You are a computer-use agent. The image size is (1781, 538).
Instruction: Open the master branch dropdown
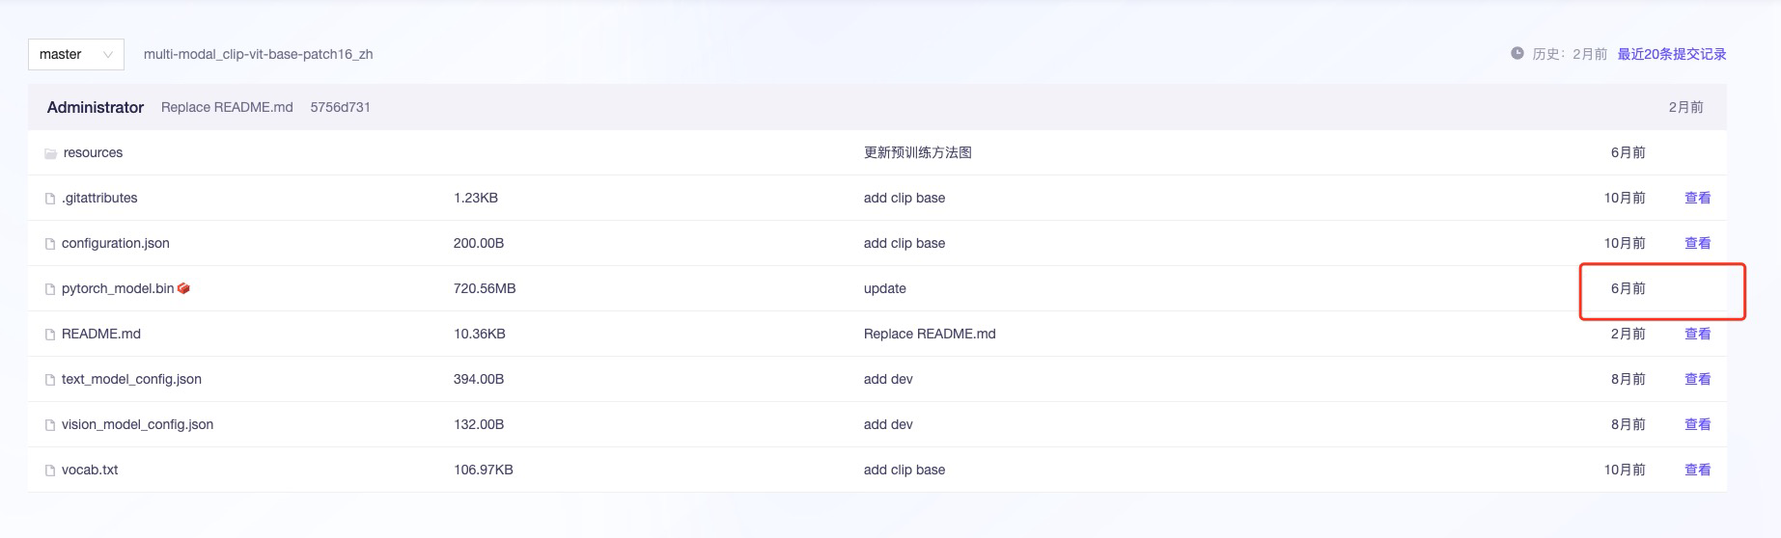tap(75, 54)
